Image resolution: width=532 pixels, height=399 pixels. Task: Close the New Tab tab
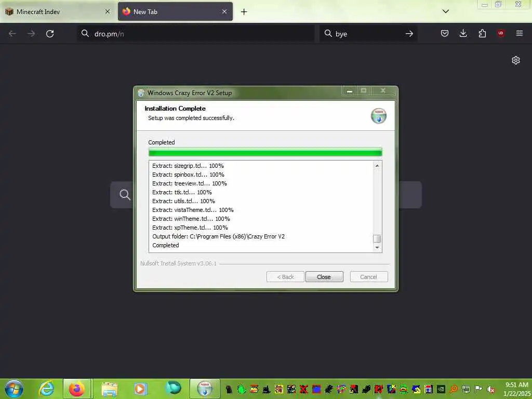[224, 11]
